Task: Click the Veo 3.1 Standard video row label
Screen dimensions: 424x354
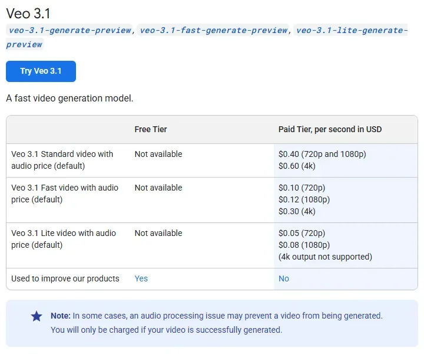Action: [62, 160]
